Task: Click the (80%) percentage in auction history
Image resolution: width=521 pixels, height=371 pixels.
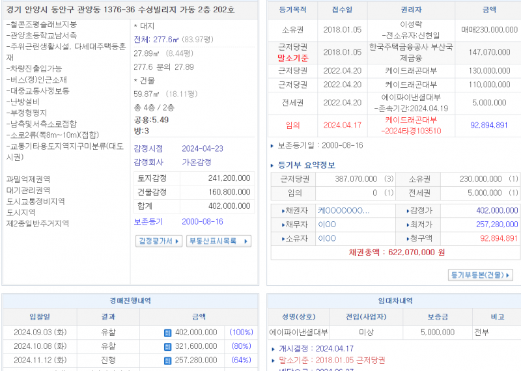Action: [x=241, y=346]
